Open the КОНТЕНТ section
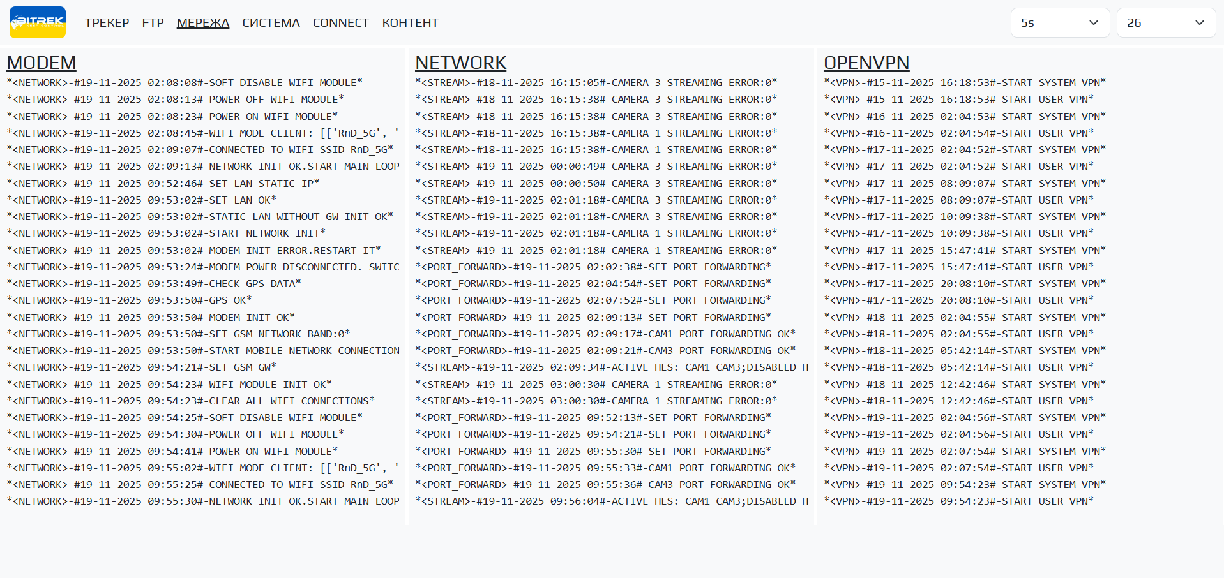 [410, 23]
